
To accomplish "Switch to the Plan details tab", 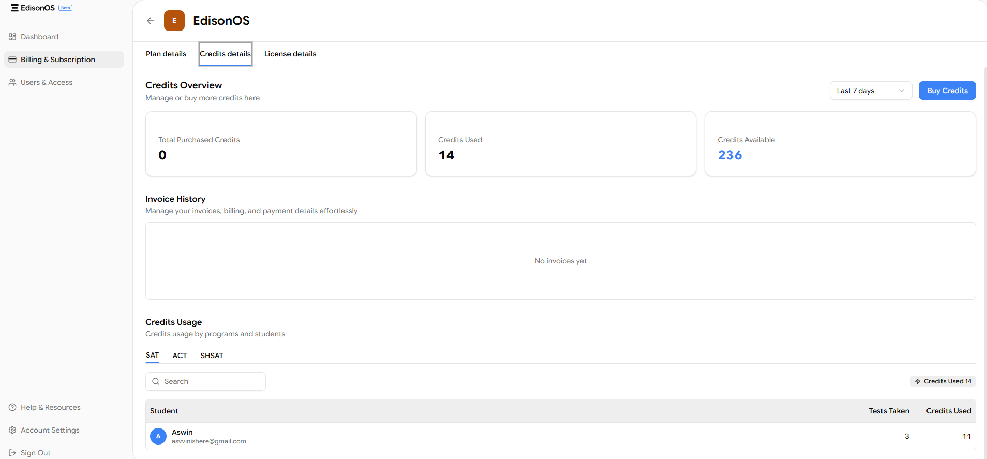I will click(166, 54).
